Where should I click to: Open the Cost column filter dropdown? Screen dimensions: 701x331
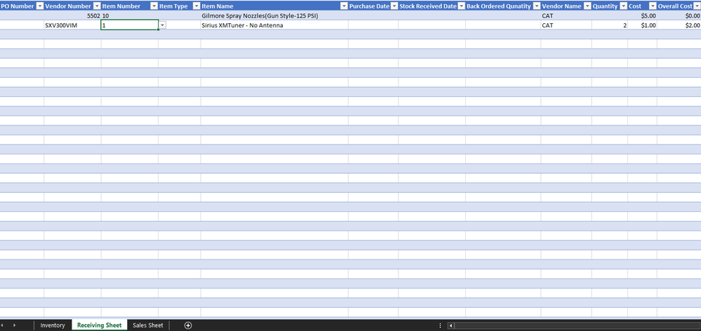point(653,6)
